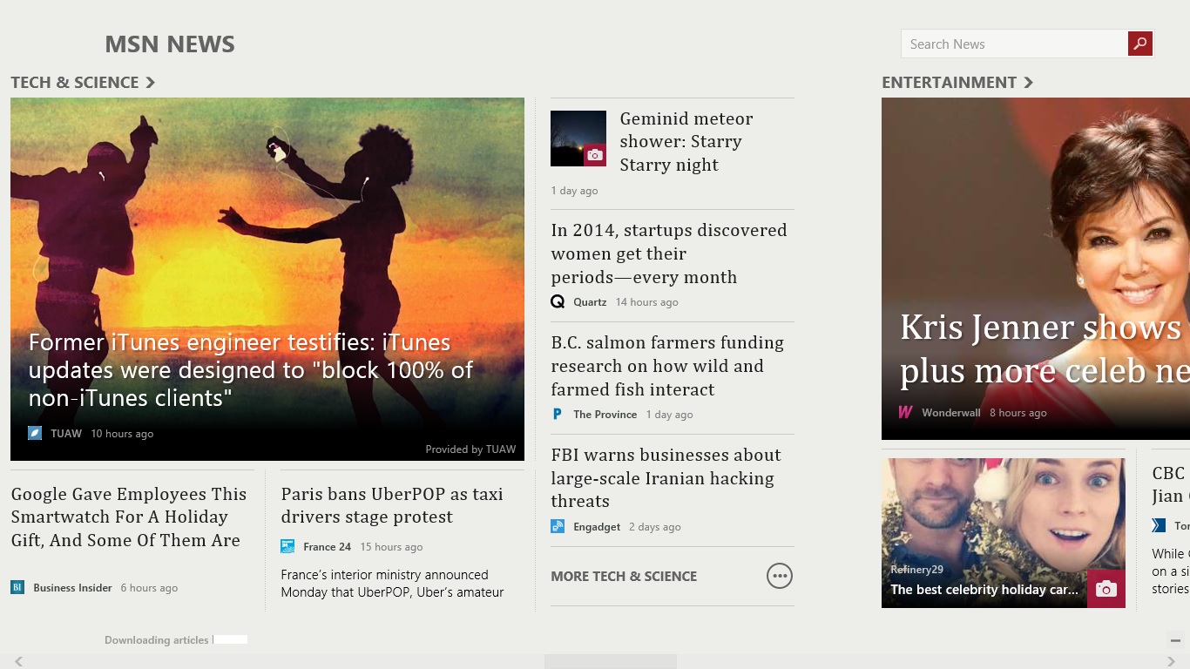This screenshot has width=1190, height=669.
Task: Click the Refinery29 label on celebrity tile
Action: pos(917,570)
